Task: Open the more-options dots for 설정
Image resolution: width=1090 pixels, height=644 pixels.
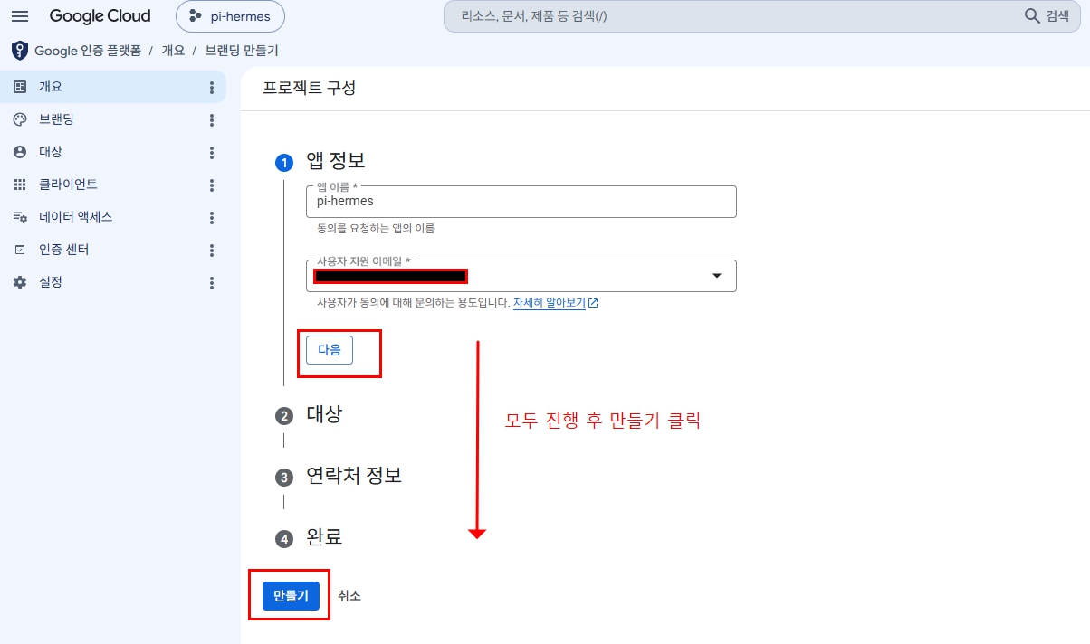Action: 212,282
